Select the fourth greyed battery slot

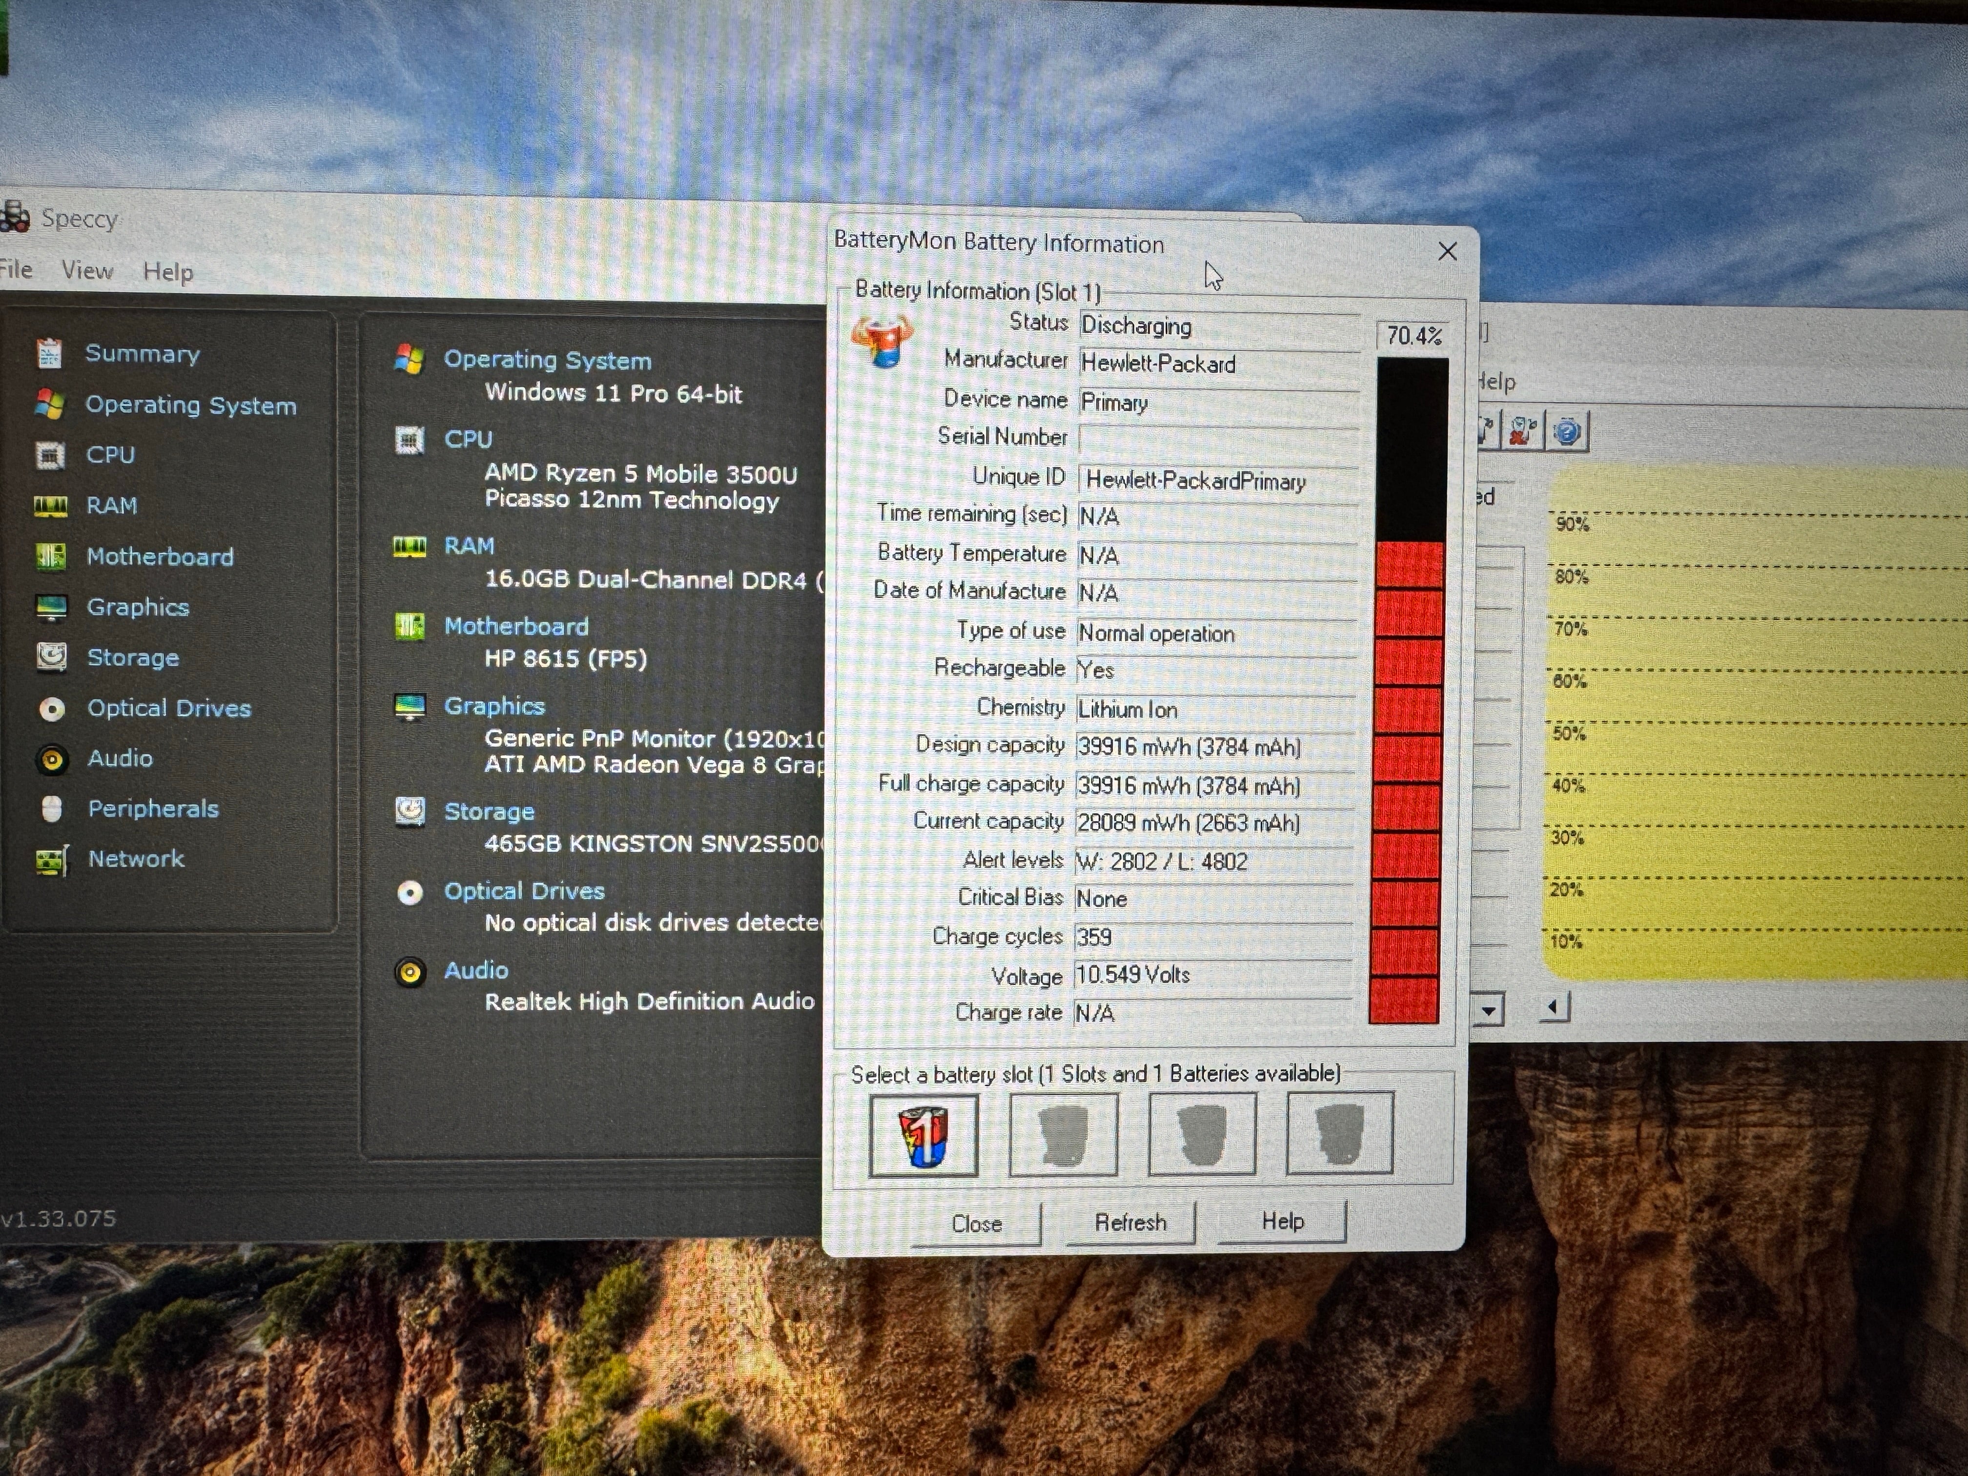1340,1132
